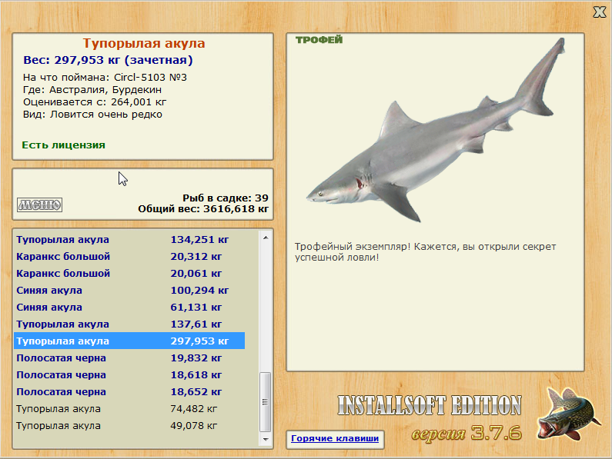Screen dimensions: 612x459
Task: Select Каранкс большой 20,061 кг row
Action: tap(129, 274)
